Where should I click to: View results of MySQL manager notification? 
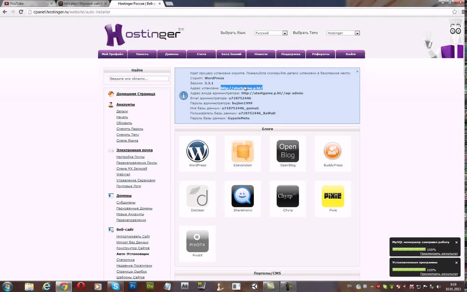pos(439,253)
